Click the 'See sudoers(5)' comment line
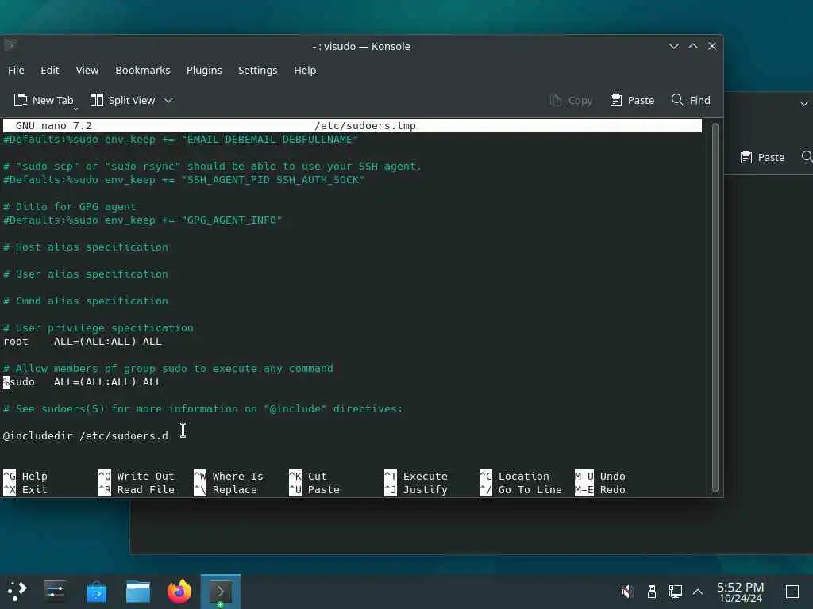813x609 pixels. 202,409
